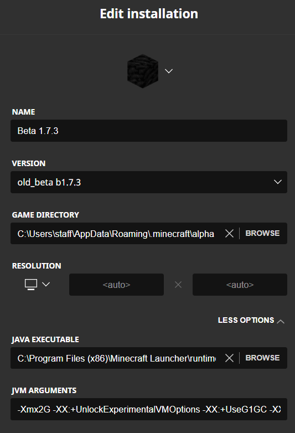Click the resolution width auto field
295x433 pixels.
[x=116, y=285]
